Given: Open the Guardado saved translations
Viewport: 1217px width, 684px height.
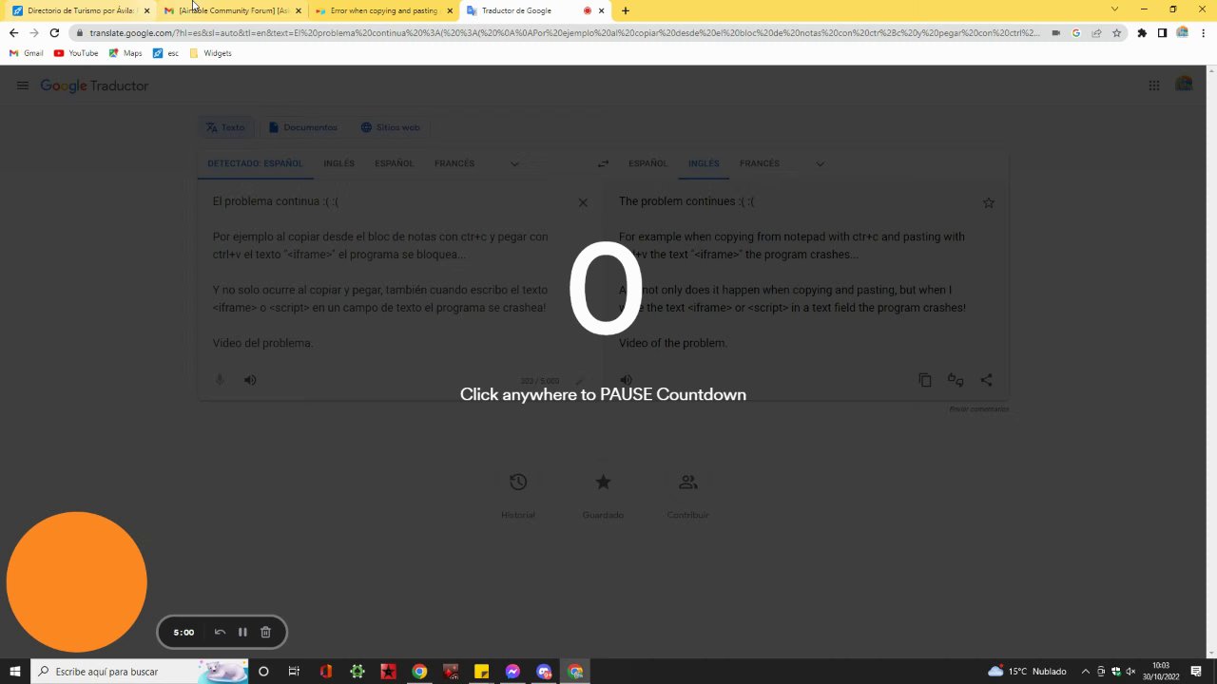Looking at the screenshot, I should [x=603, y=494].
